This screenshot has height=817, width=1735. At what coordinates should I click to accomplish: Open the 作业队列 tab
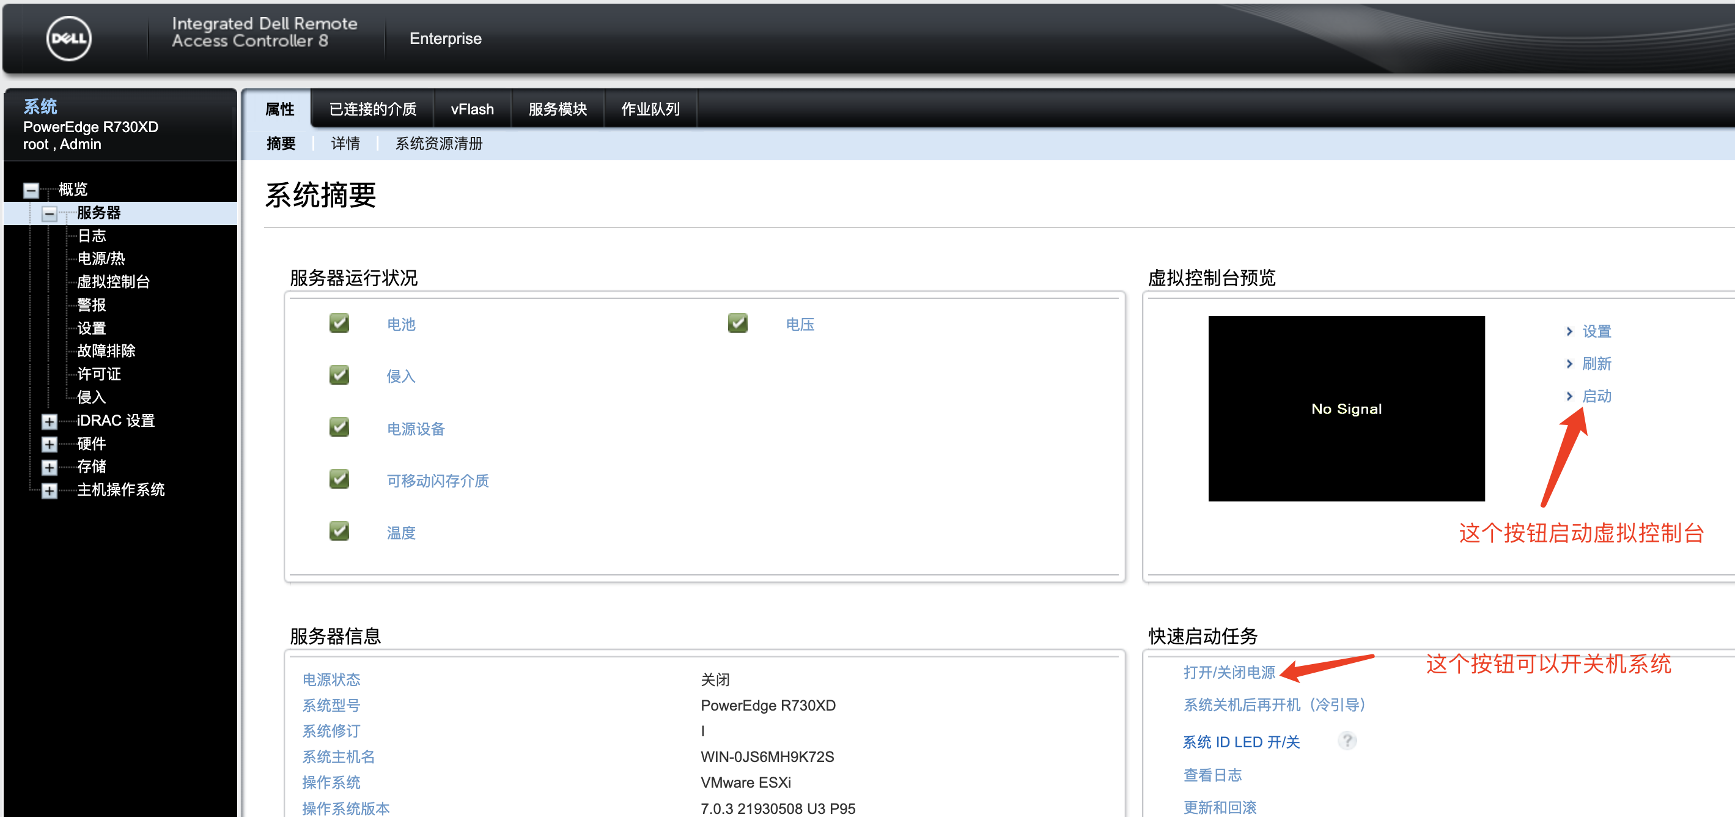click(x=650, y=109)
